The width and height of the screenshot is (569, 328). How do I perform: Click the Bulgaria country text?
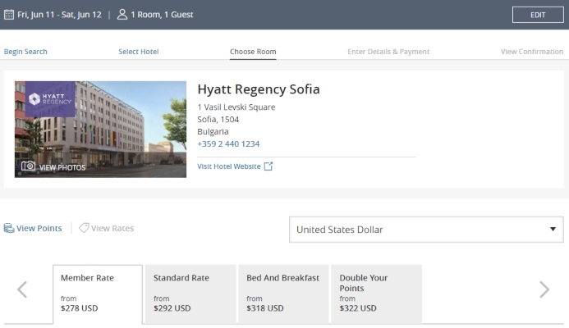213,131
